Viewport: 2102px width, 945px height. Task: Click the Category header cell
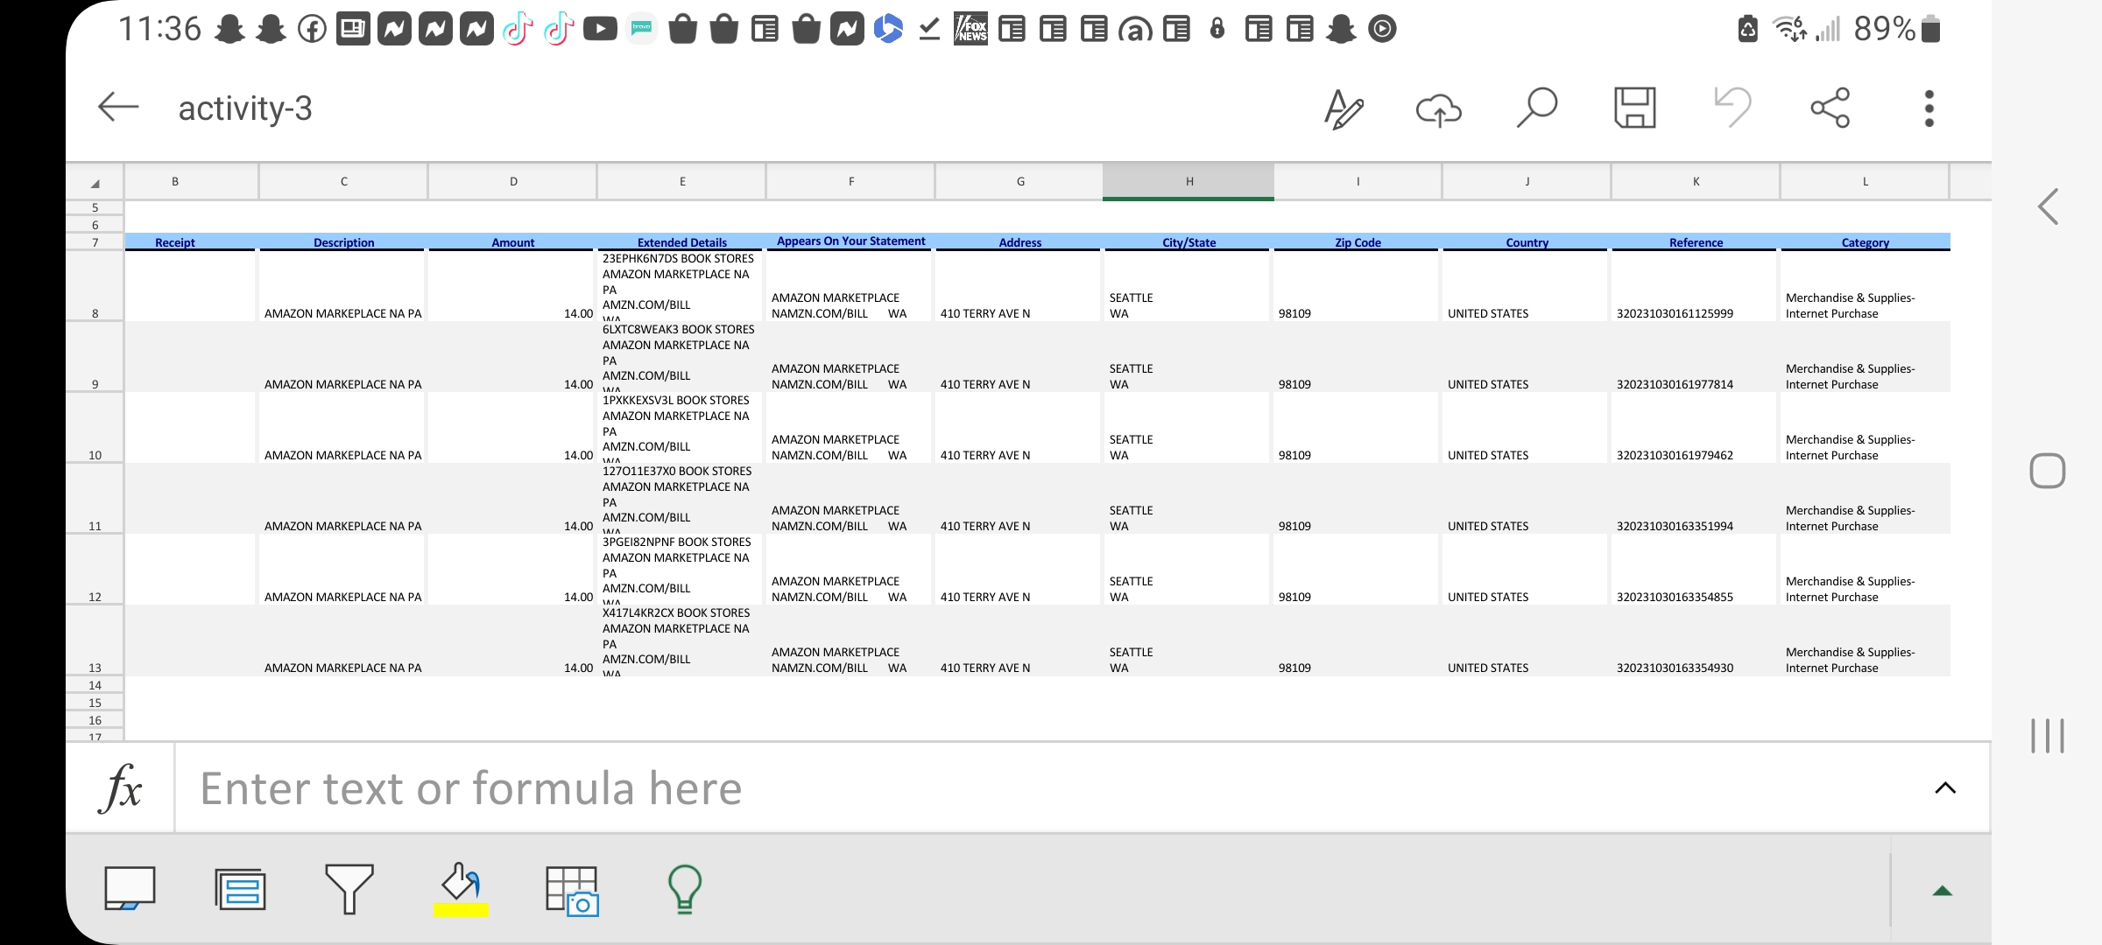pyautogui.click(x=1866, y=242)
